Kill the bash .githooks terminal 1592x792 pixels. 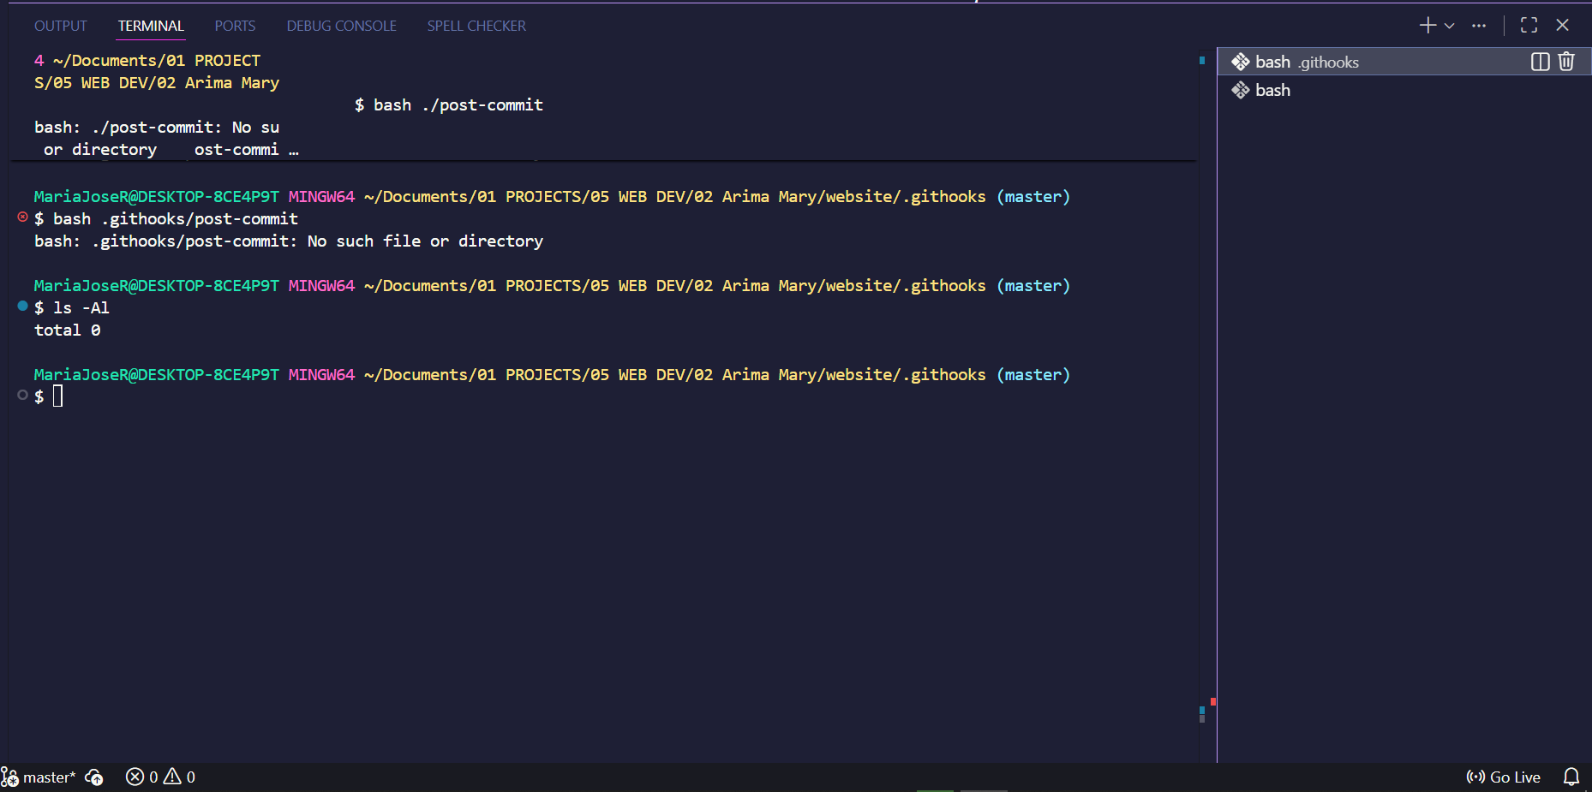1566,62
